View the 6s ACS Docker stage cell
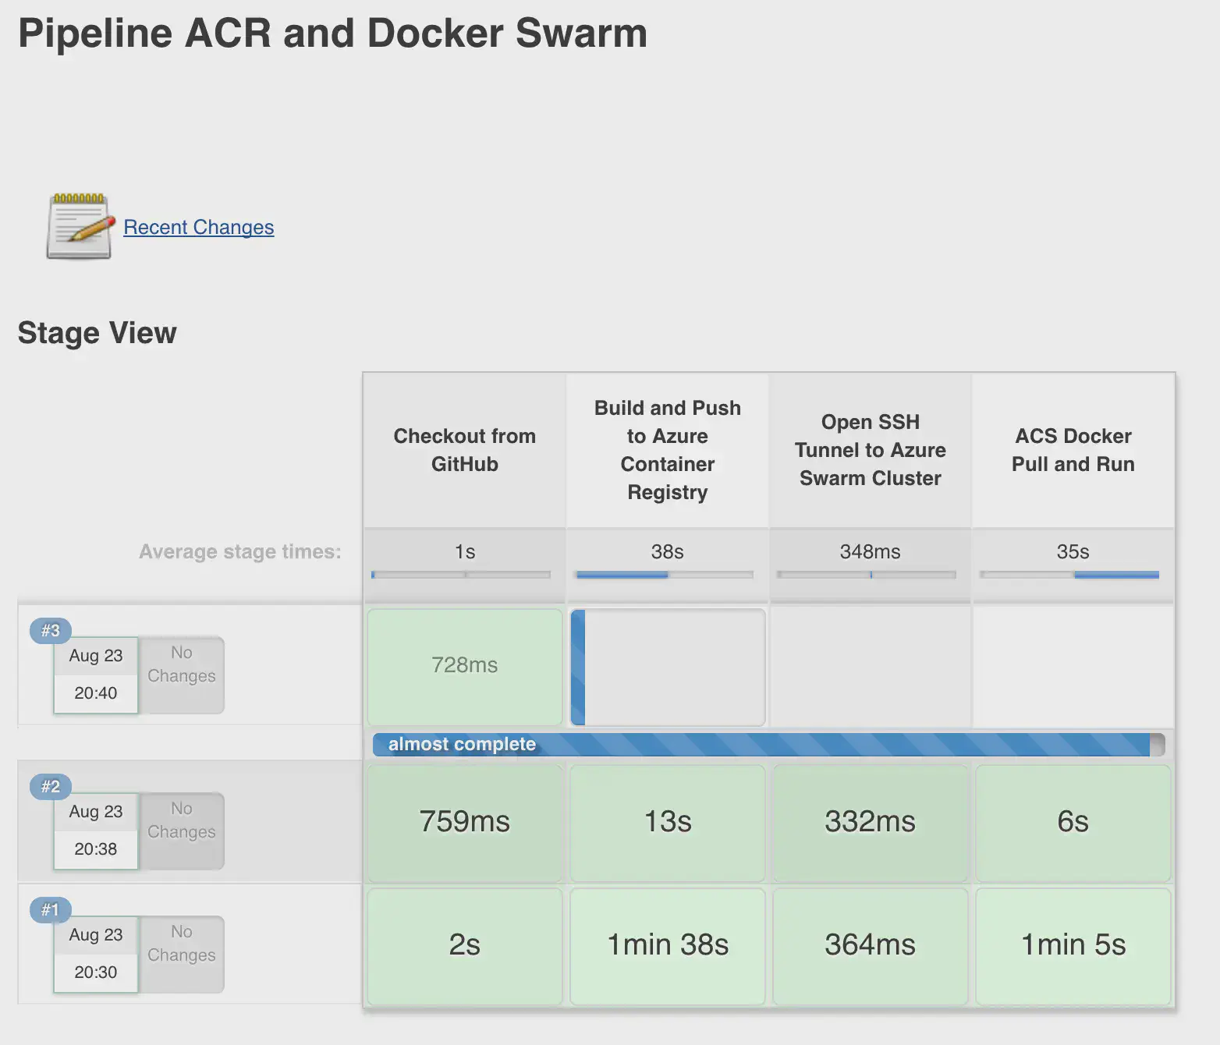This screenshot has height=1045, width=1220. pos(1073,822)
